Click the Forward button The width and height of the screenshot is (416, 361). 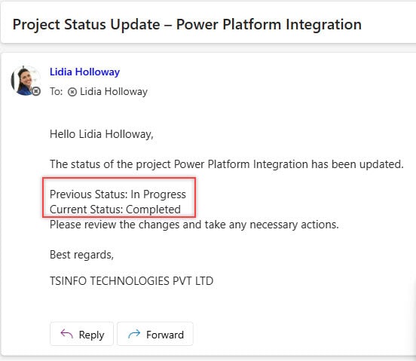155,334
